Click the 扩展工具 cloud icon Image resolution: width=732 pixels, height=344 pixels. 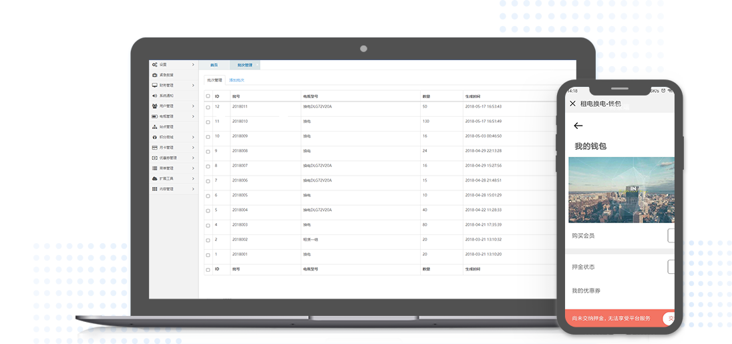155,179
